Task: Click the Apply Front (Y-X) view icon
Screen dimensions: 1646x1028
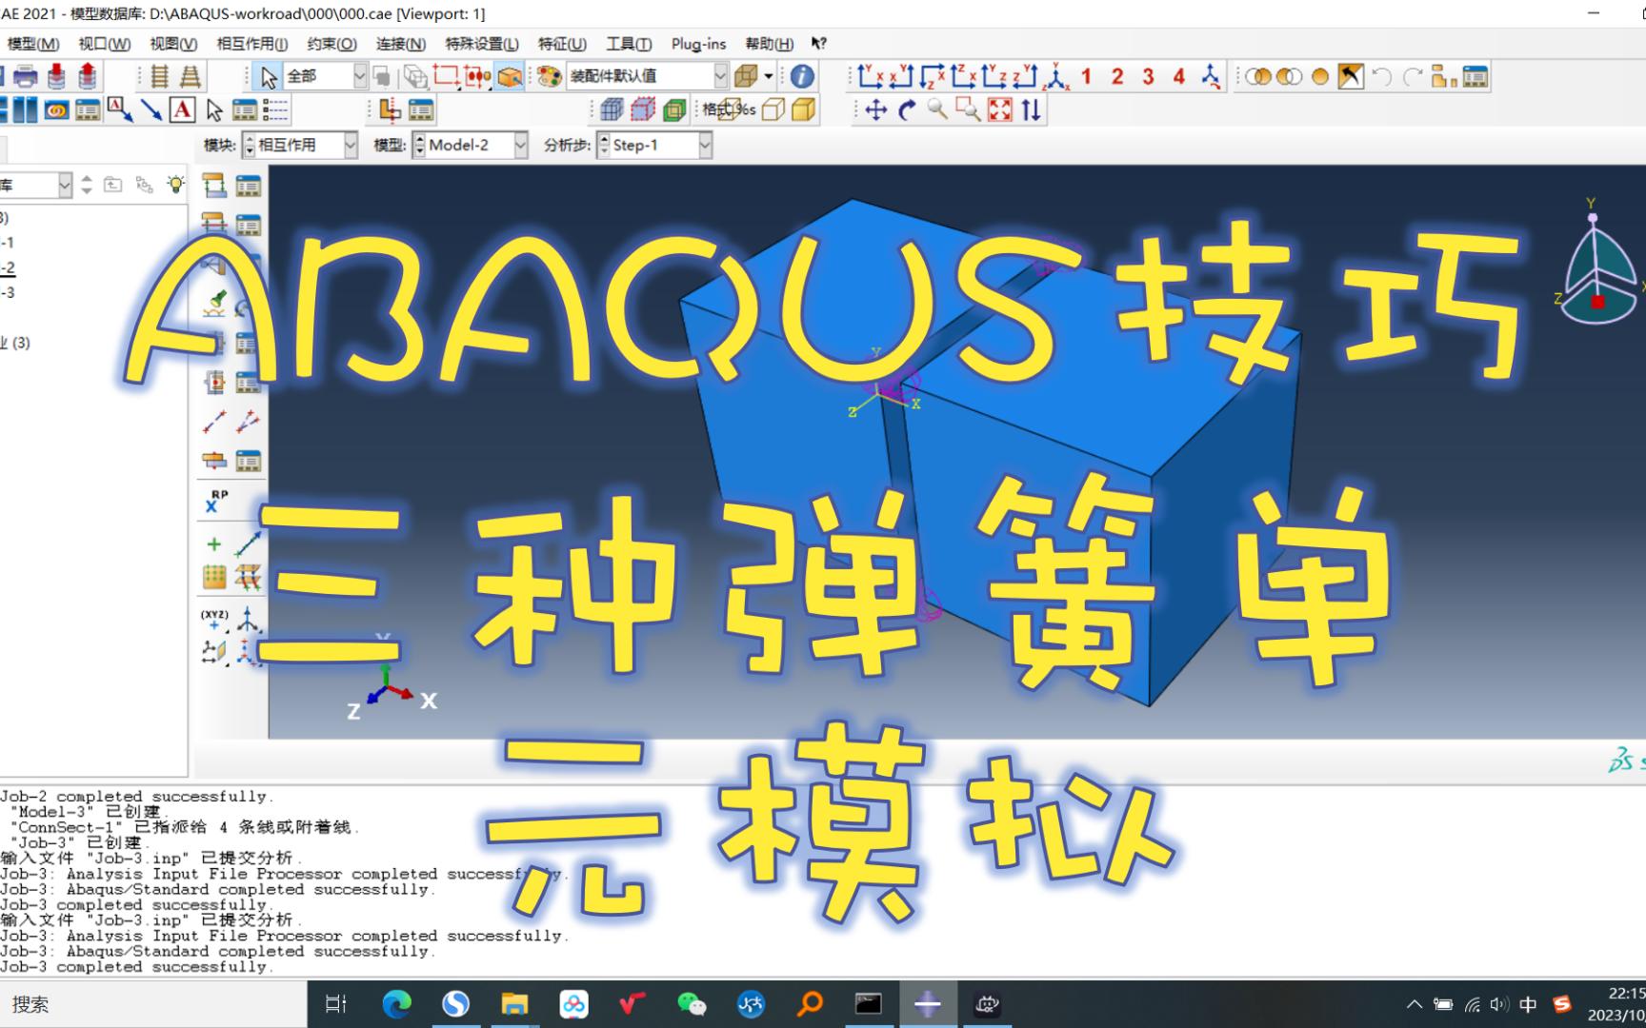Action: (871, 76)
